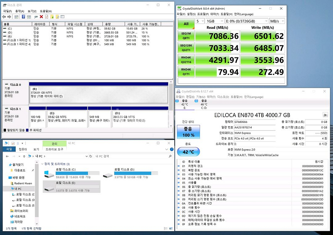This screenshot has width=333, height=235.
Task: Run the SEQ128K Q32T1 test
Action: click(186, 48)
